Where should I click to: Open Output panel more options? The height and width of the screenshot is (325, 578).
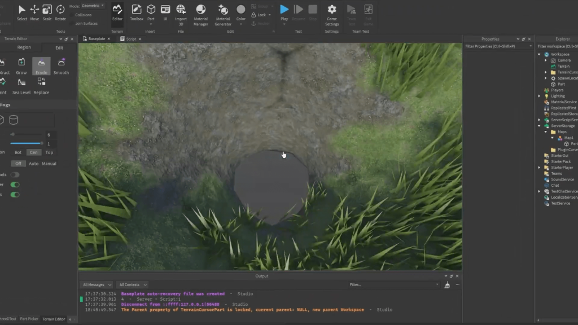pos(457,284)
